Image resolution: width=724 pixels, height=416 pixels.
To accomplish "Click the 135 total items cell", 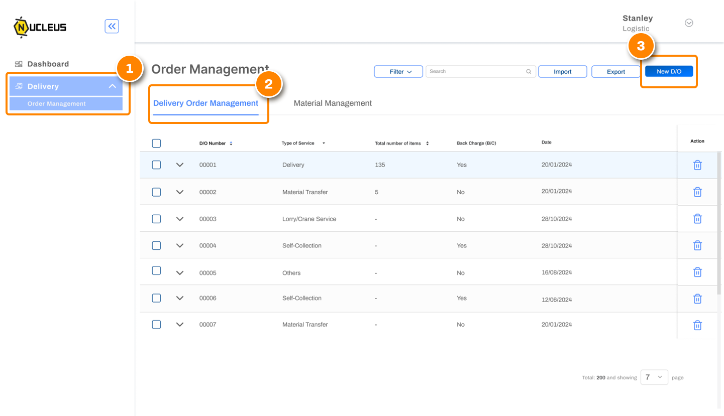I will (380, 165).
